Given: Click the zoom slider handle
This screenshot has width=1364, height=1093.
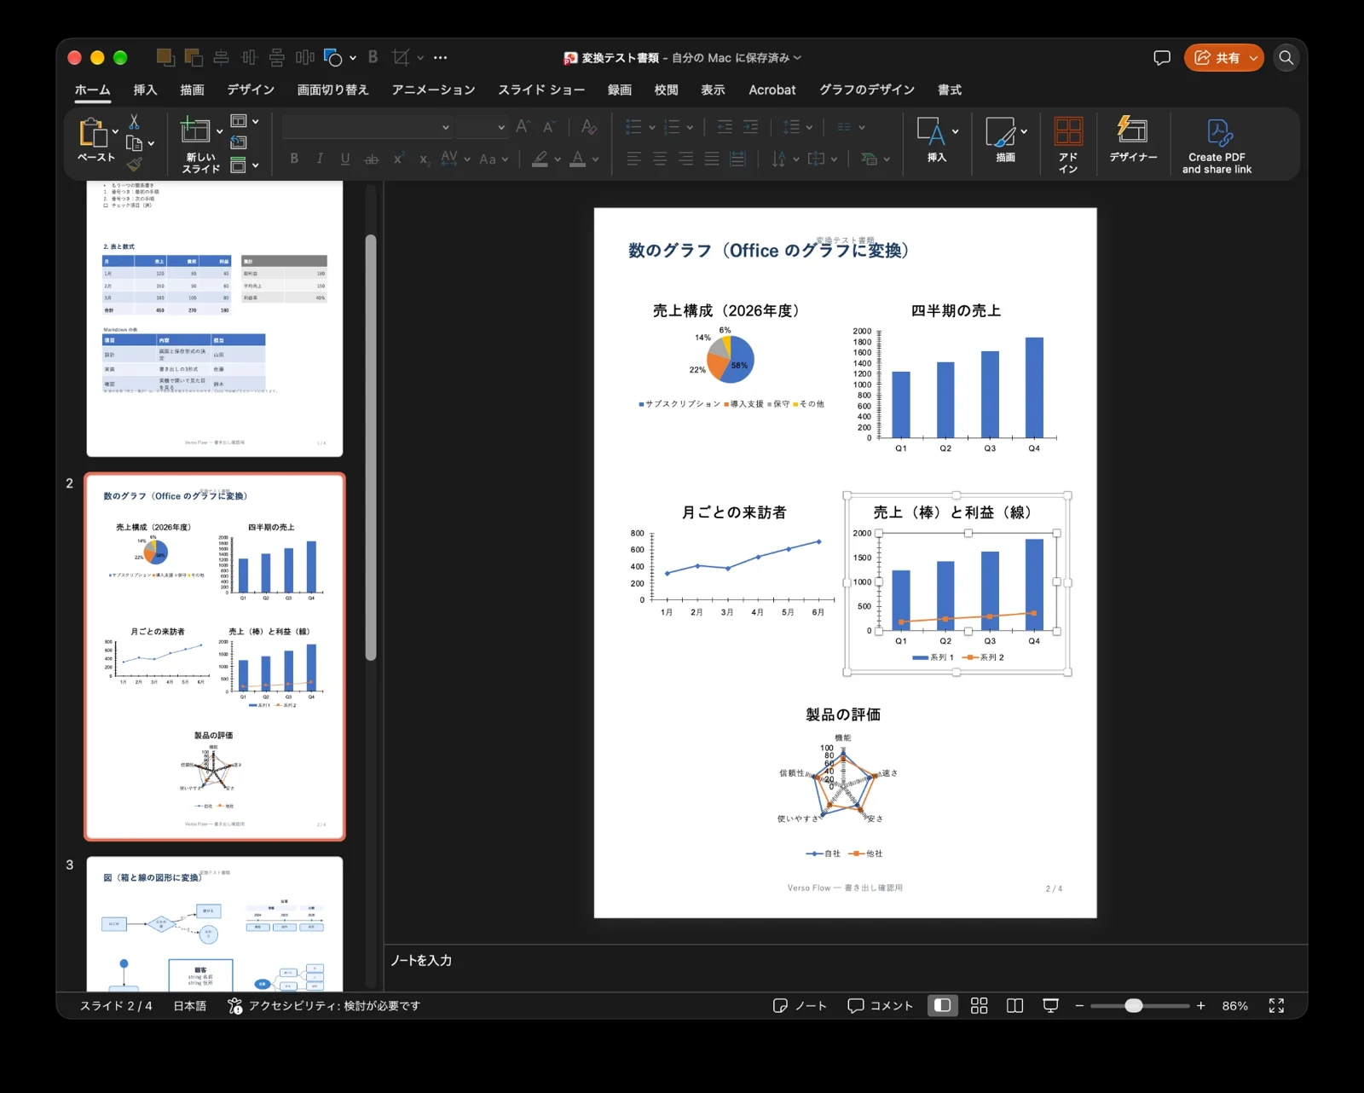Looking at the screenshot, I should [x=1133, y=1006].
